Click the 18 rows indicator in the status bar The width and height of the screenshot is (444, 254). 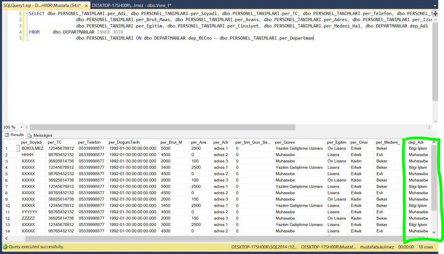[426, 247]
